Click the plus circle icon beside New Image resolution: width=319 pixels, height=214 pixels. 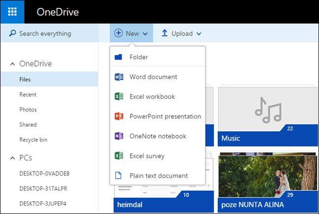[118, 33]
